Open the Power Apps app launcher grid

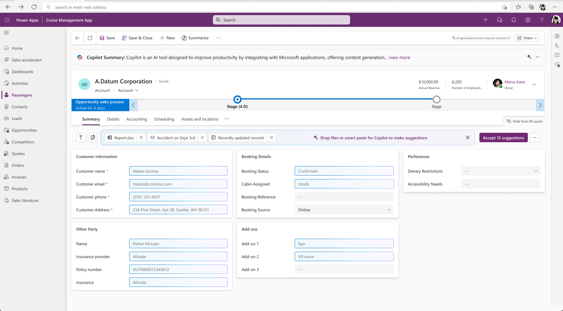[x=7, y=20]
